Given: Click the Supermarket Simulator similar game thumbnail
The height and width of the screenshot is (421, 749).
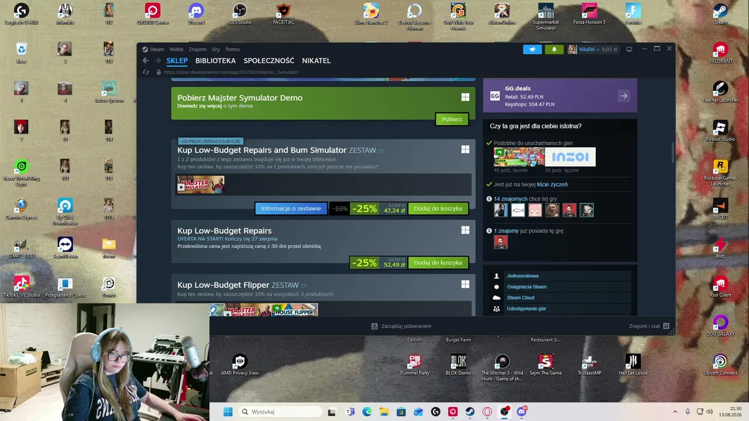Looking at the screenshot, I should pos(519,157).
